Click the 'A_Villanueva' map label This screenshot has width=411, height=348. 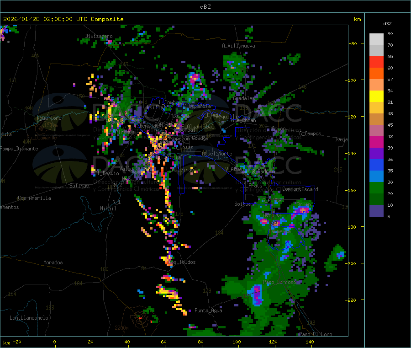pos(238,46)
